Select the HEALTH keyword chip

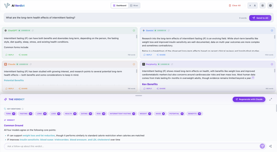71,114
